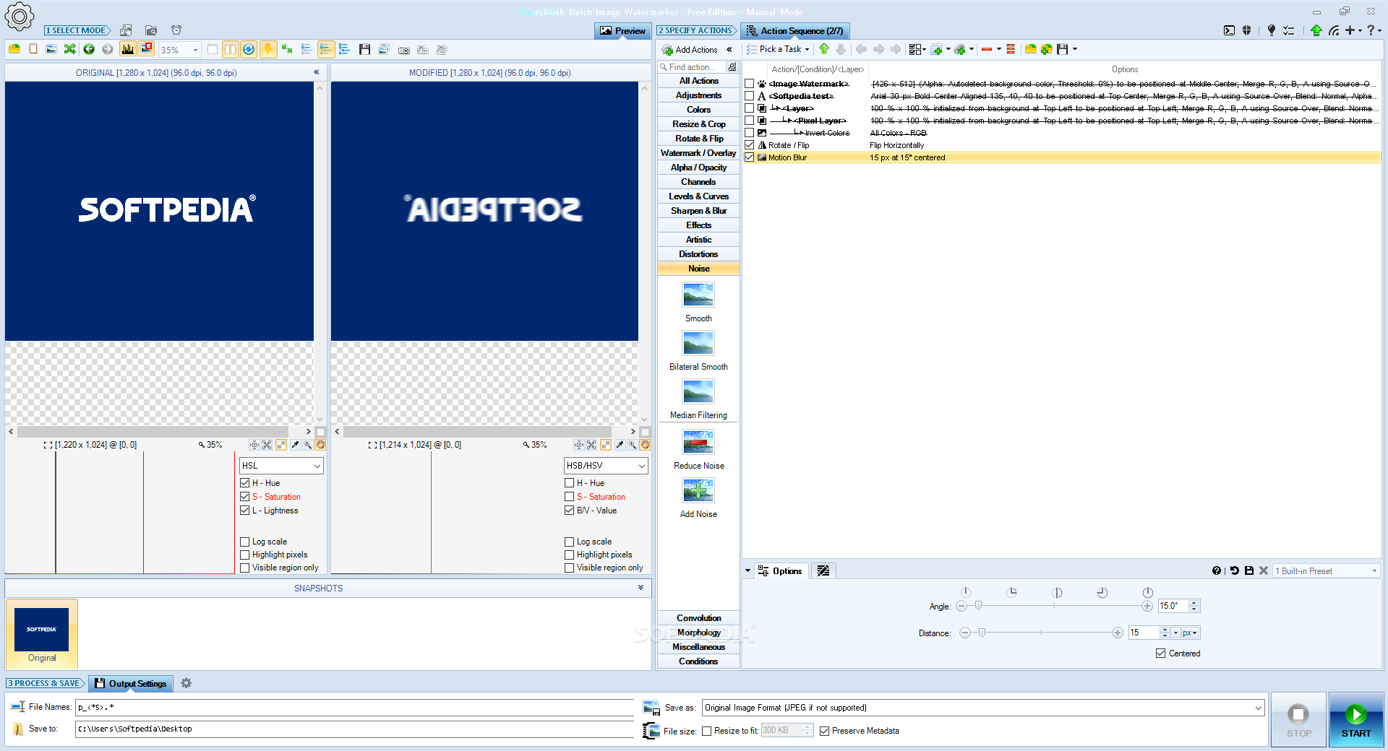Click the camera snapshot icon in preview toolbar

(x=403, y=50)
